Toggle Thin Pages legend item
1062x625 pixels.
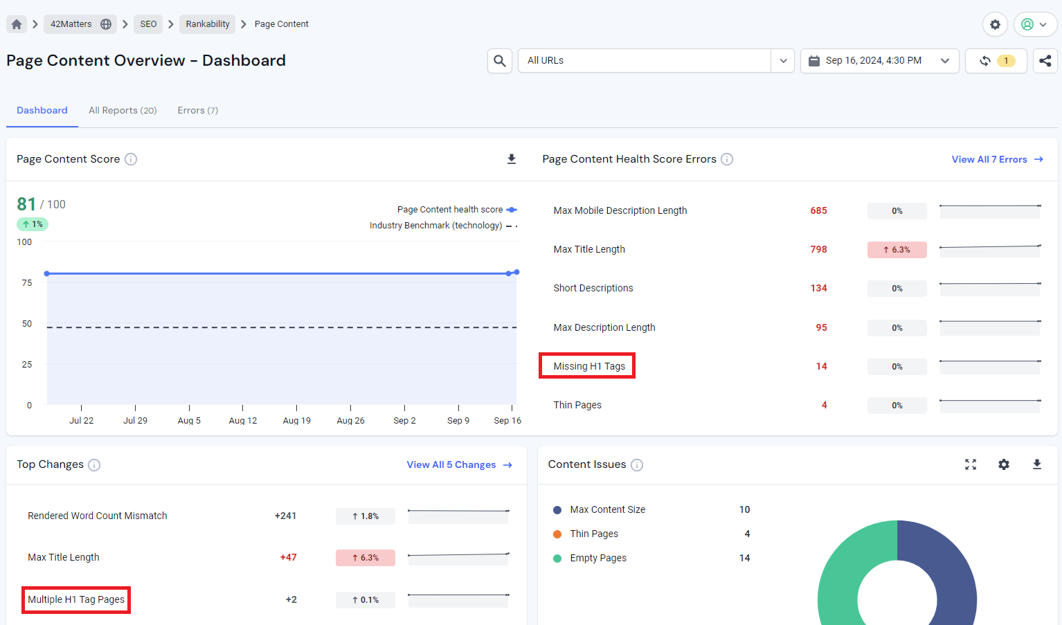586,534
